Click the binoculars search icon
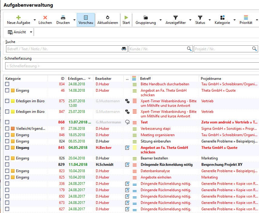Screen dimensions: 259x213 point(124,49)
